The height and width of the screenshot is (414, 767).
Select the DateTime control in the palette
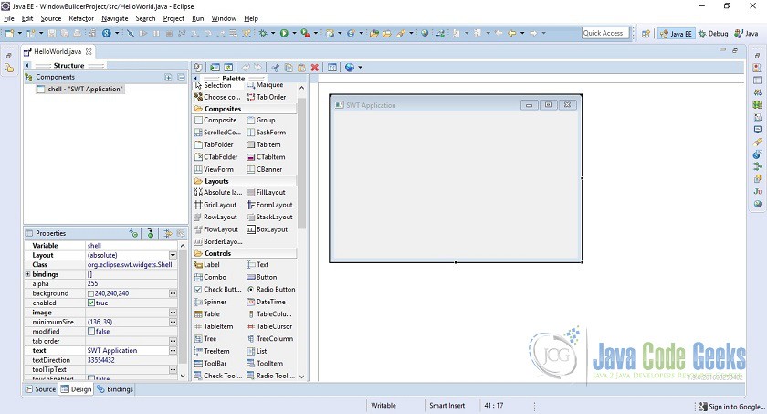[266, 302]
